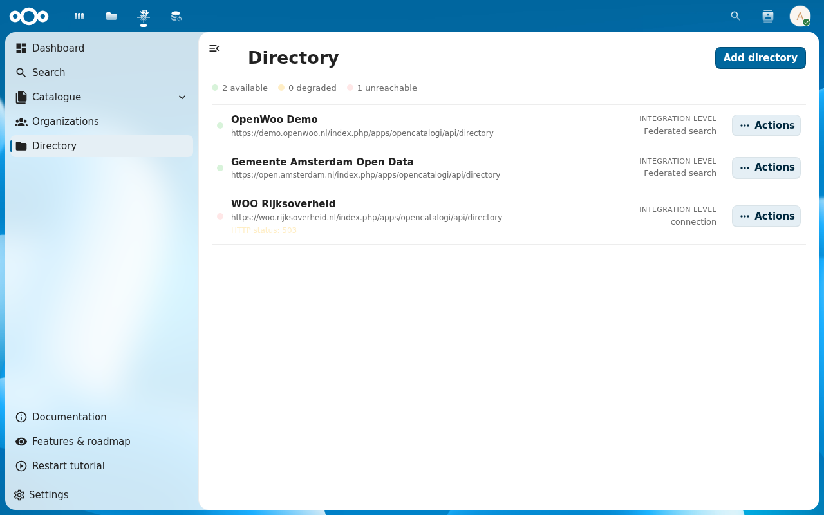The height and width of the screenshot is (515, 824).
Task: Open the Files app folder icon in top bar
Action: click(111, 16)
